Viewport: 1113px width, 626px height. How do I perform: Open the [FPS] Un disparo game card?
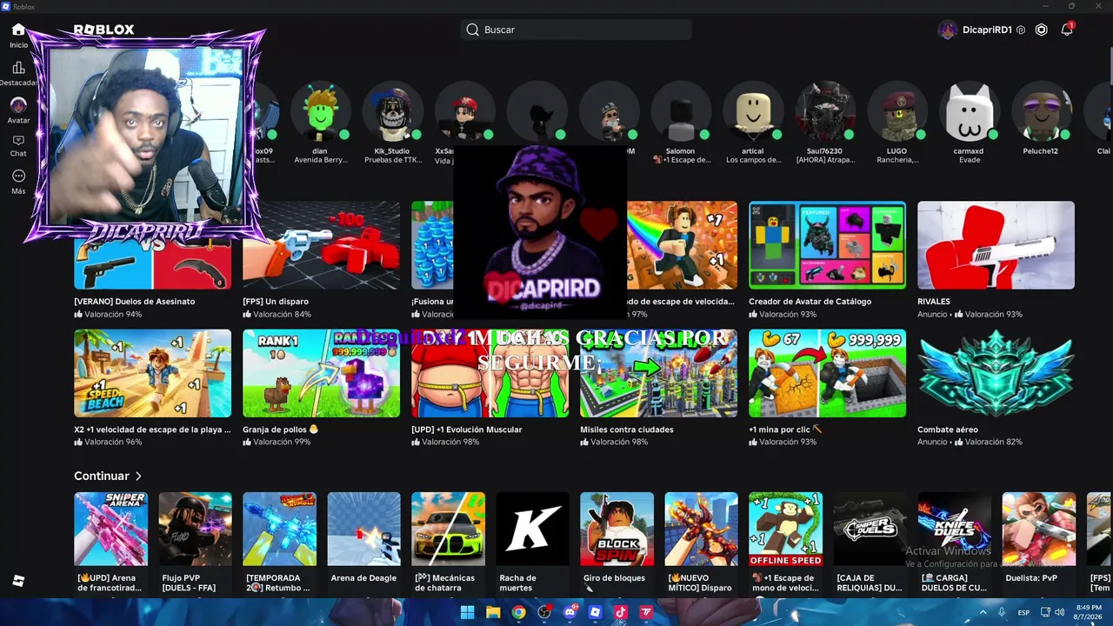coord(322,260)
